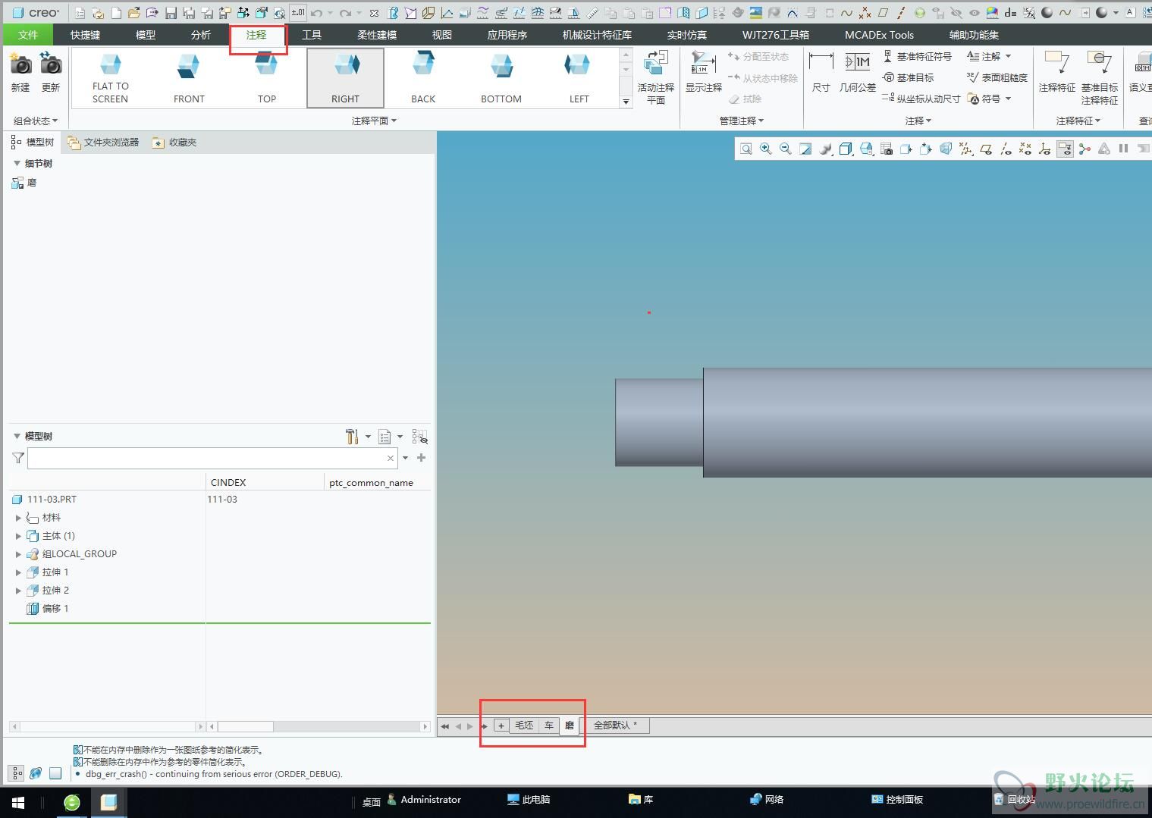Switch to the 柔性建模 ribbon tab

pos(377,35)
